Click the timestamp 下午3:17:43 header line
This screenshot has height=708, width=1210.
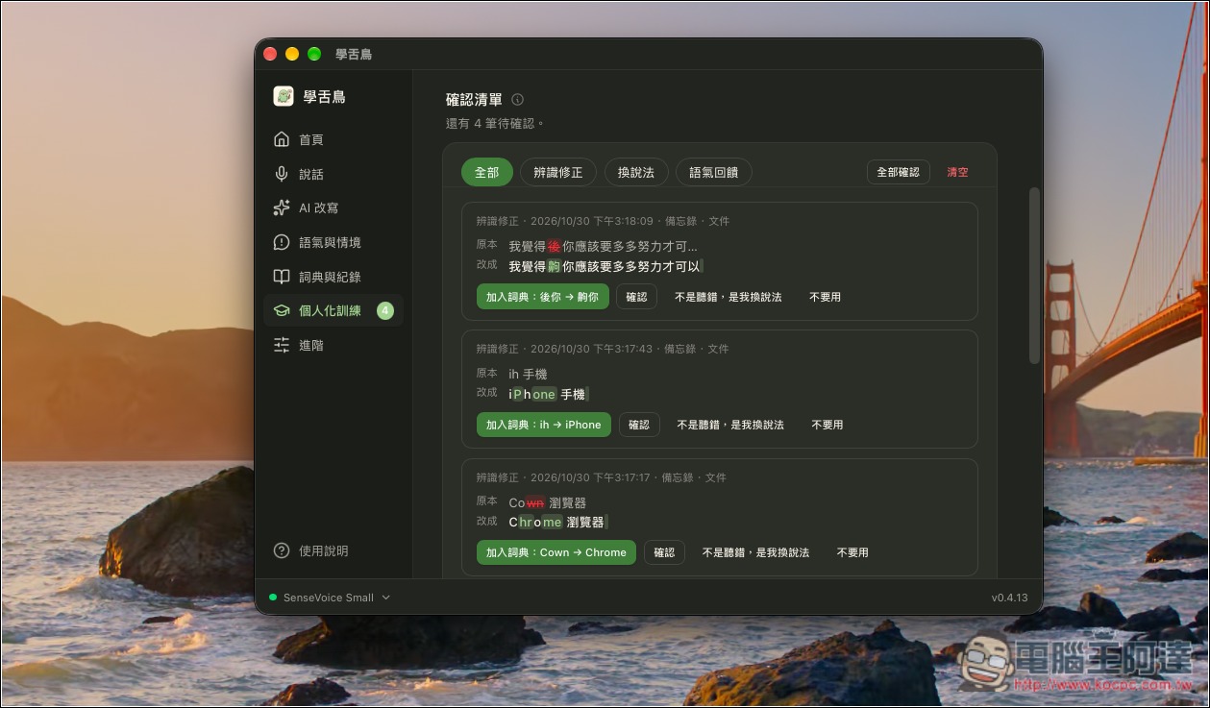(603, 349)
